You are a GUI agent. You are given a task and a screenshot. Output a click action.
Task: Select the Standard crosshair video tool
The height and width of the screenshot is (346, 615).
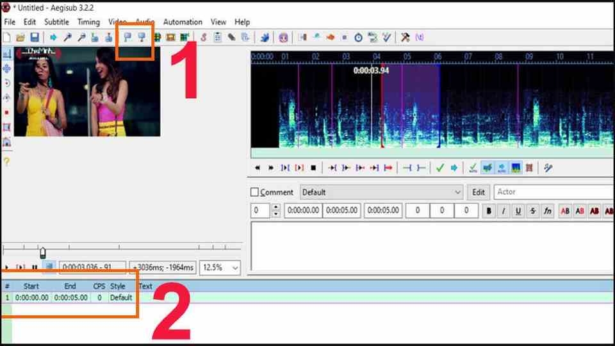point(6,54)
